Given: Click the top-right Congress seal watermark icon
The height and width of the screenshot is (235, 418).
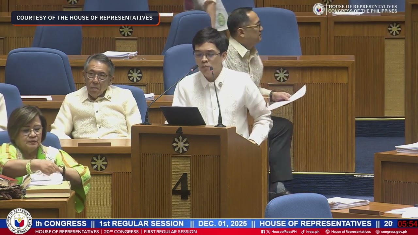Looking at the screenshot, I should pos(318,9).
